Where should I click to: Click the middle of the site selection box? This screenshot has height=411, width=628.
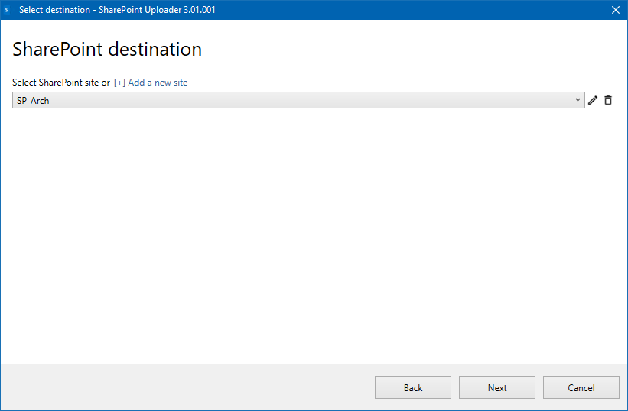pyautogui.click(x=298, y=100)
